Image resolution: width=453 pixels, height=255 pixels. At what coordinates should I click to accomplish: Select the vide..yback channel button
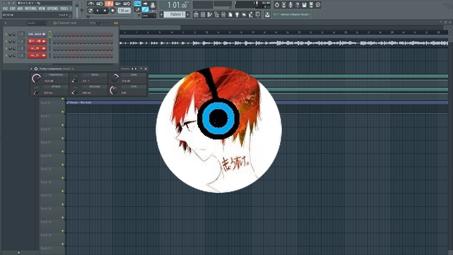37,34
